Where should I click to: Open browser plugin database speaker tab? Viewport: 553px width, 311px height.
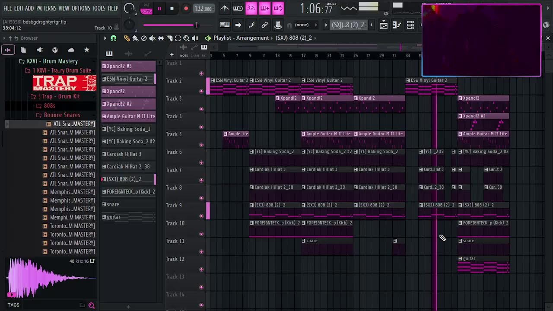click(x=39, y=50)
